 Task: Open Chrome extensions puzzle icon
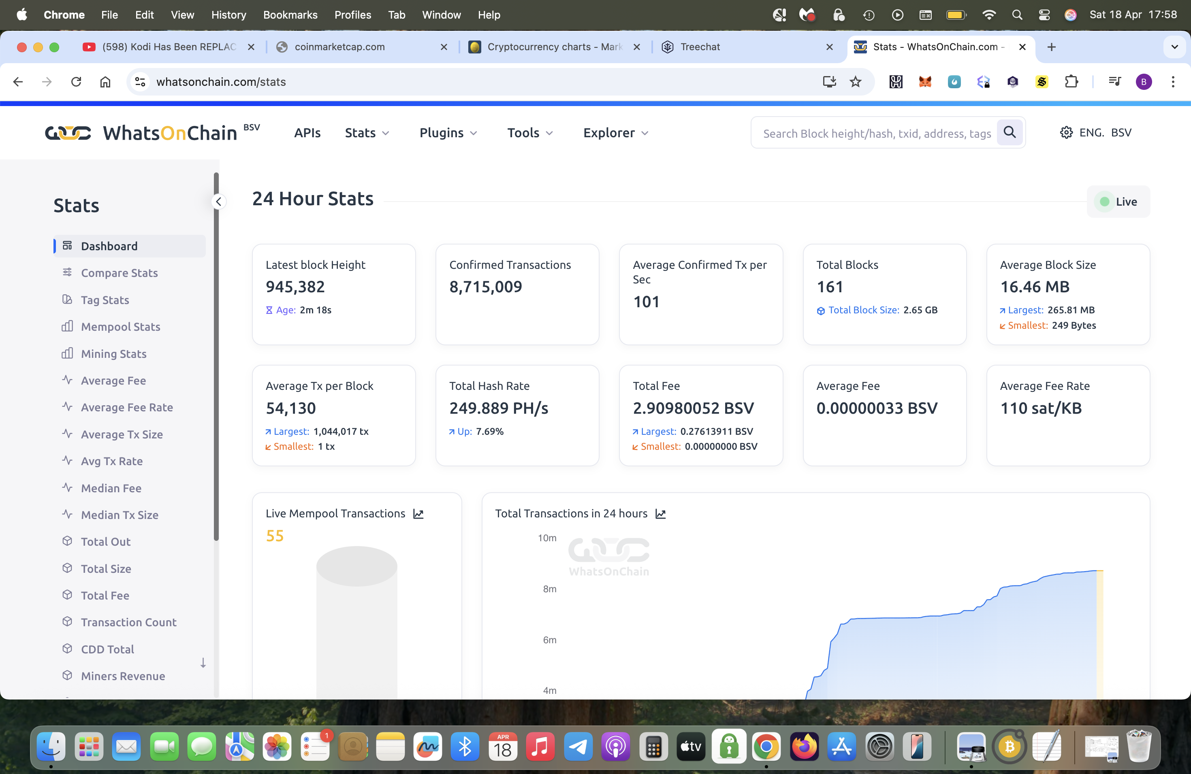click(1071, 81)
